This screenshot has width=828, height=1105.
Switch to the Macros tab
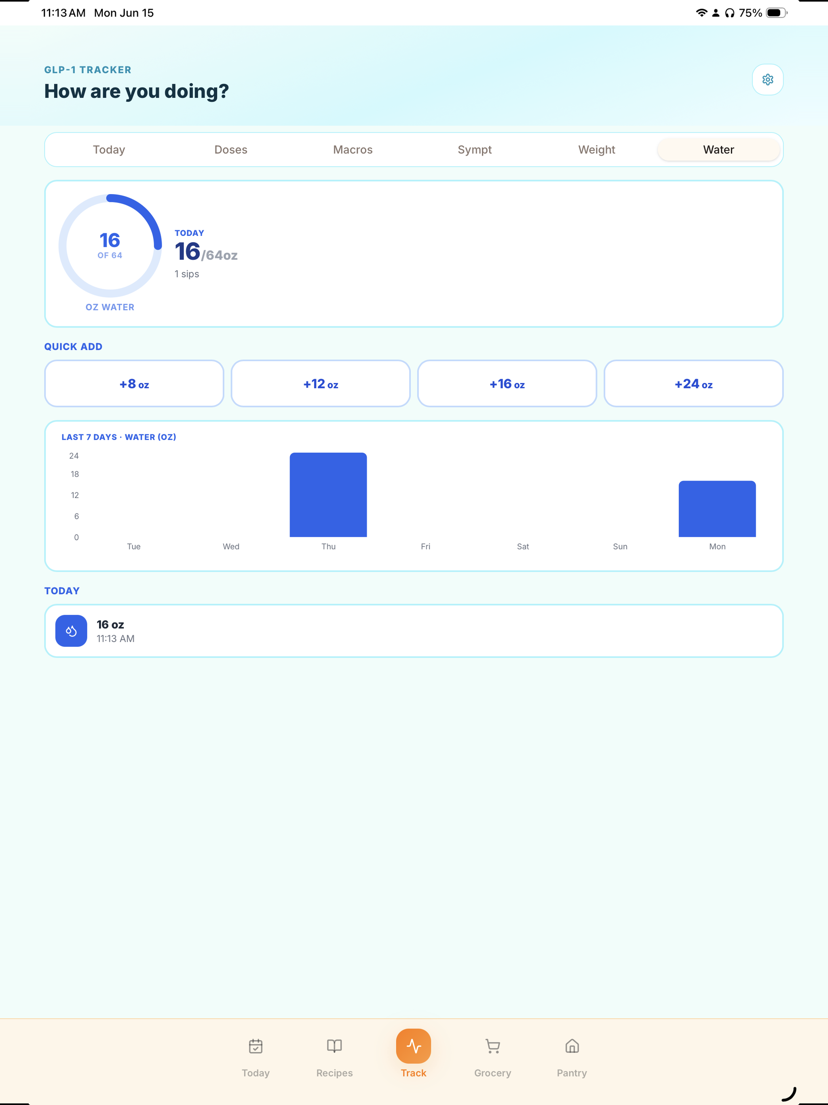coord(353,149)
